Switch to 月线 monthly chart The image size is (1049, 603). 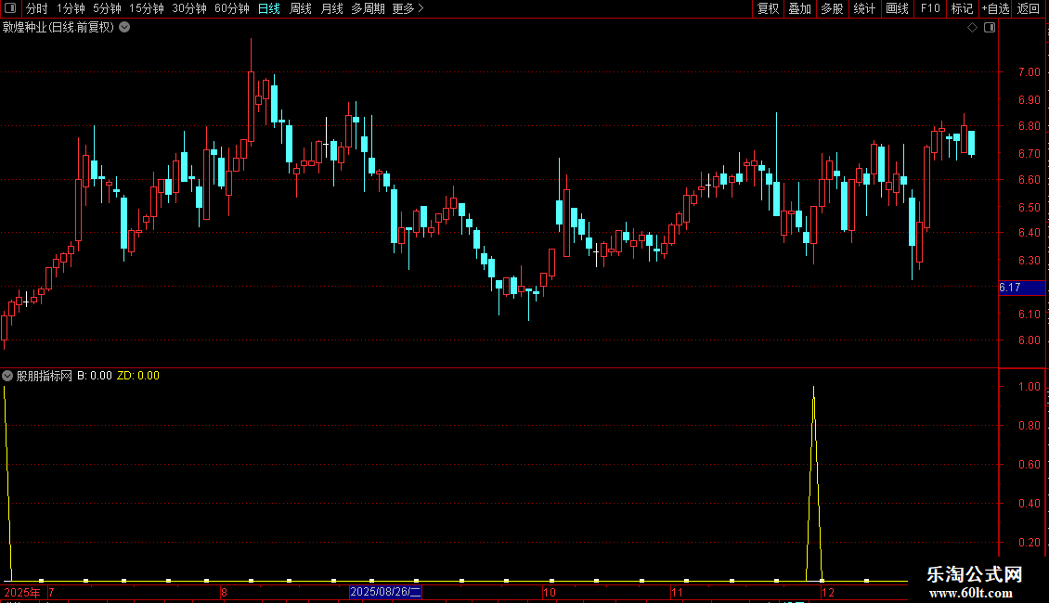[331, 8]
